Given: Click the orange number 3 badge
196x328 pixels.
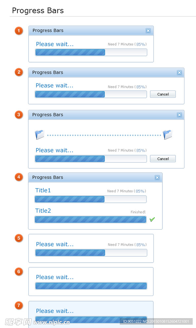Looking at the screenshot, I should (x=18, y=114).
